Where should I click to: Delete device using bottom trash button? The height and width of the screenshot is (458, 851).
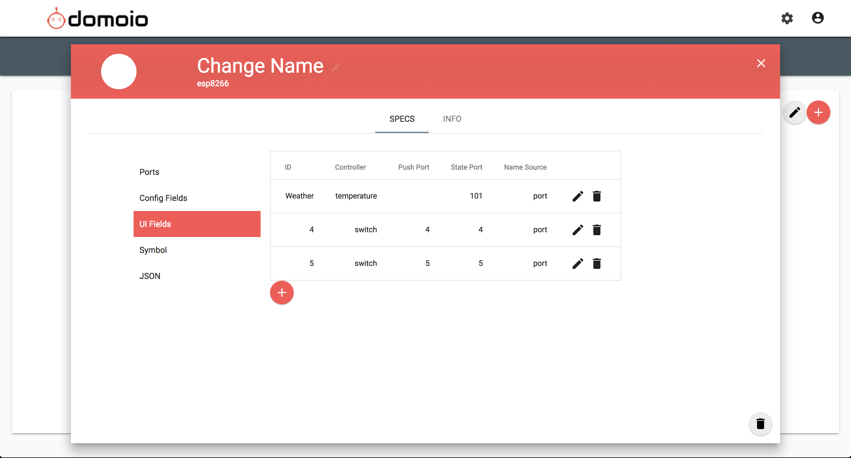click(760, 424)
